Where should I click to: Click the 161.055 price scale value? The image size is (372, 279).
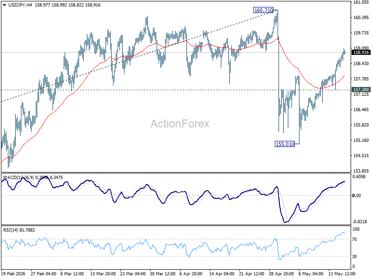[x=361, y=2]
